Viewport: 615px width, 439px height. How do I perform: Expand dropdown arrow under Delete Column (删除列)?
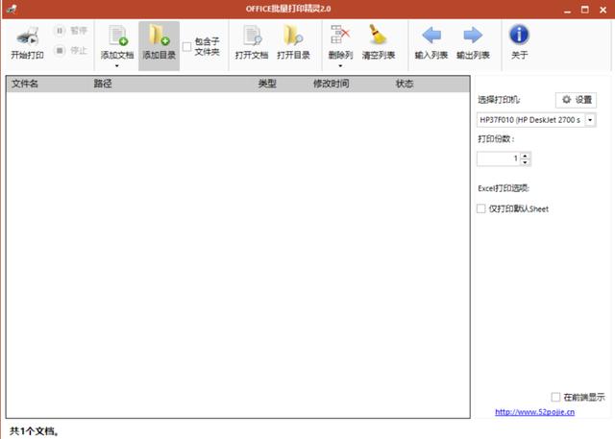click(x=340, y=66)
